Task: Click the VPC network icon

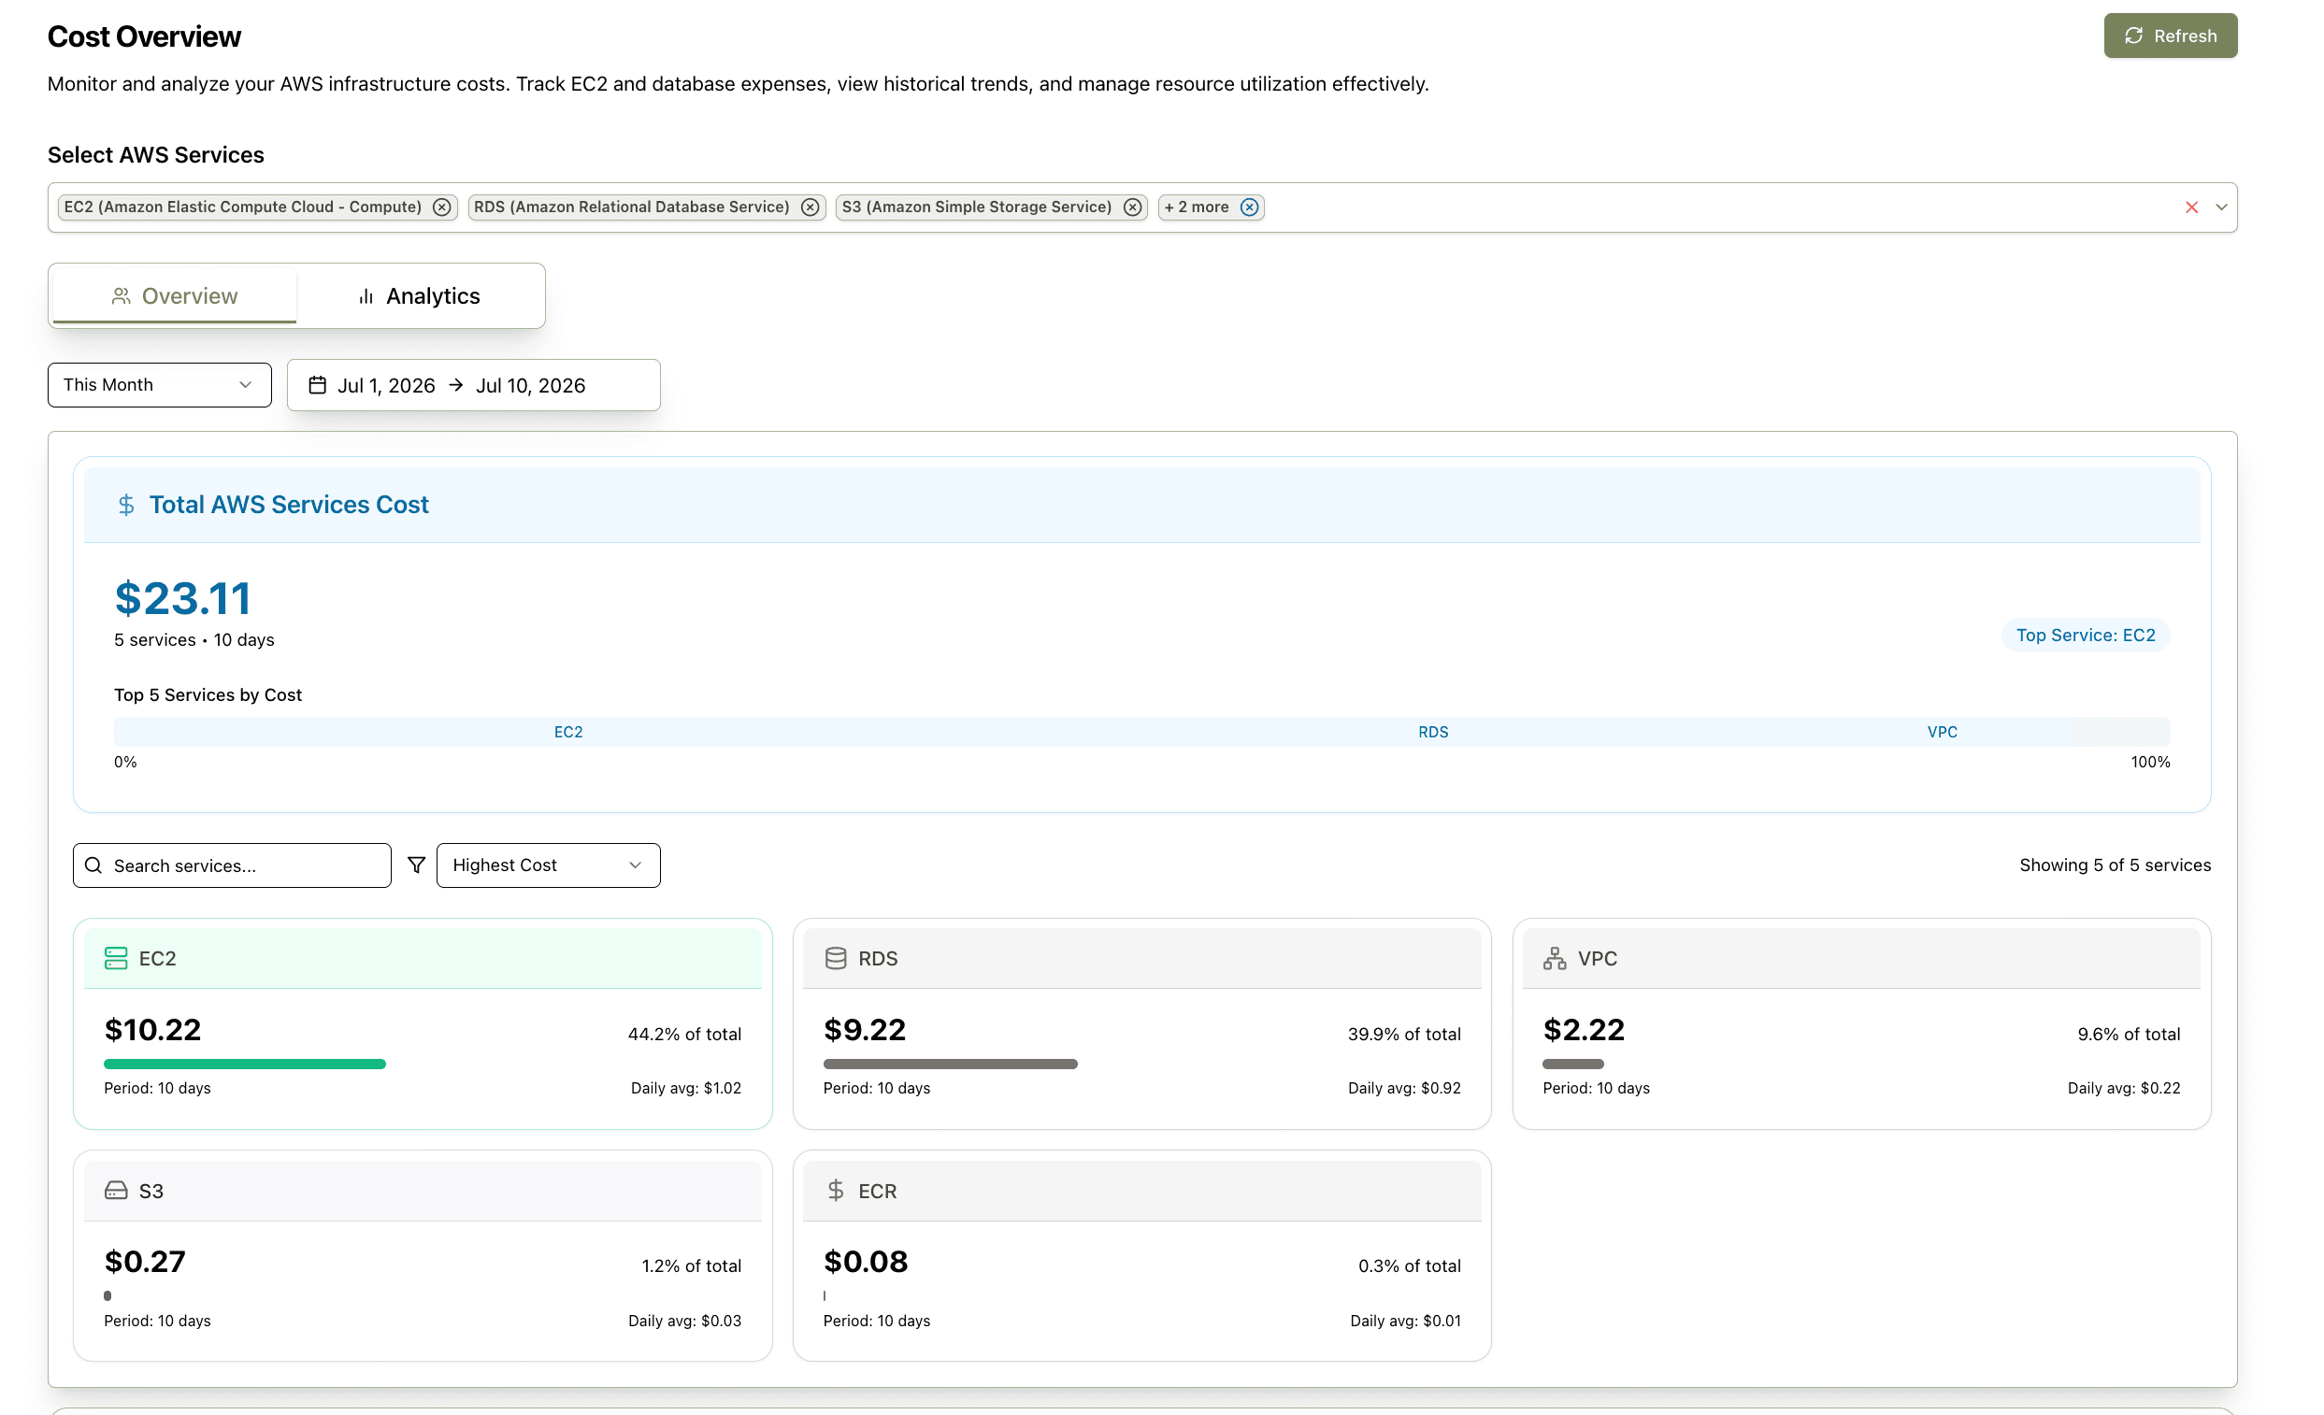Action: point(1555,959)
